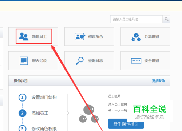The width and height of the screenshot is (182, 131).
Task: Click the 新建员工 label
Action: (39, 37)
